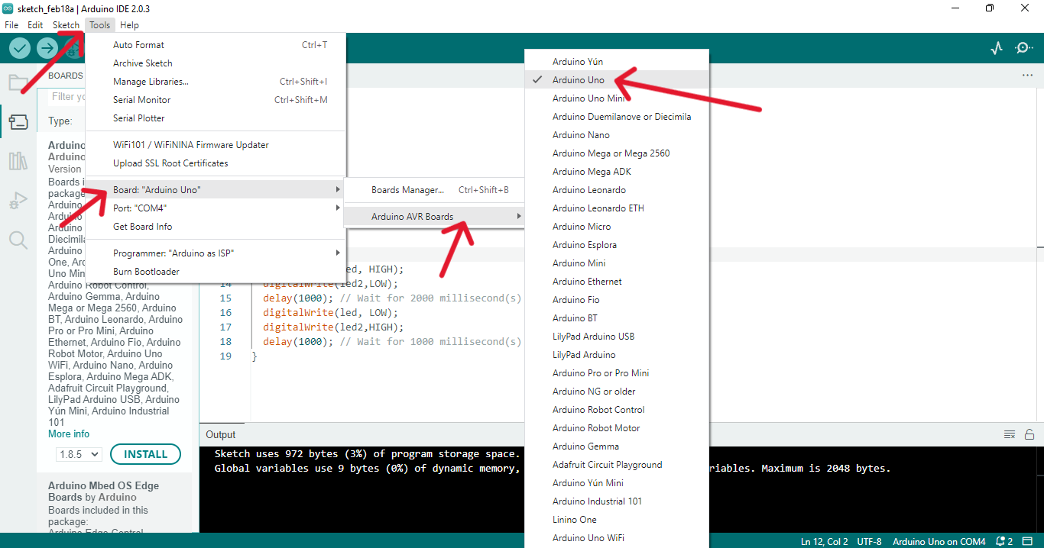Open the Help menu
This screenshot has height=548, width=1044.
coord(129,25)
